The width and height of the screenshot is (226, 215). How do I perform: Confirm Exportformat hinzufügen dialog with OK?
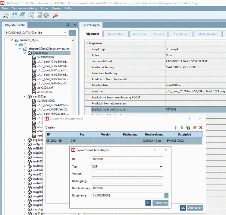tap(148, 203)
